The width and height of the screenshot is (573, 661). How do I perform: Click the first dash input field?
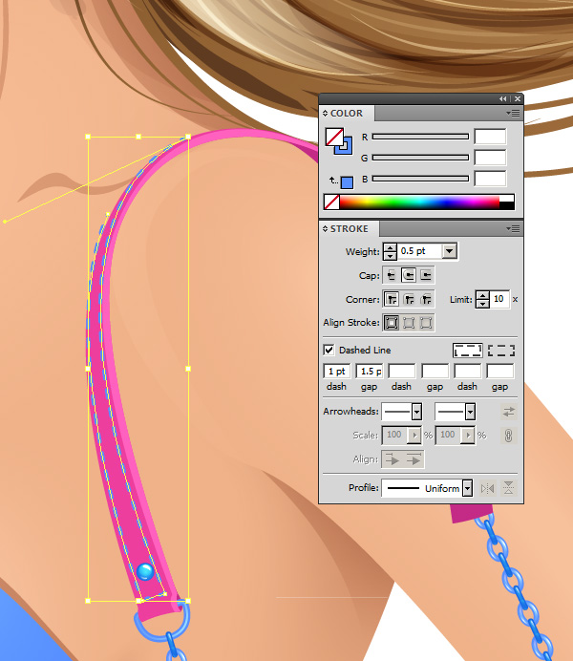(336, 371)
